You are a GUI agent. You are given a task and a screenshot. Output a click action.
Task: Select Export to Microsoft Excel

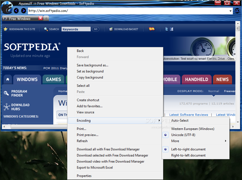click(x=115, y=168)
